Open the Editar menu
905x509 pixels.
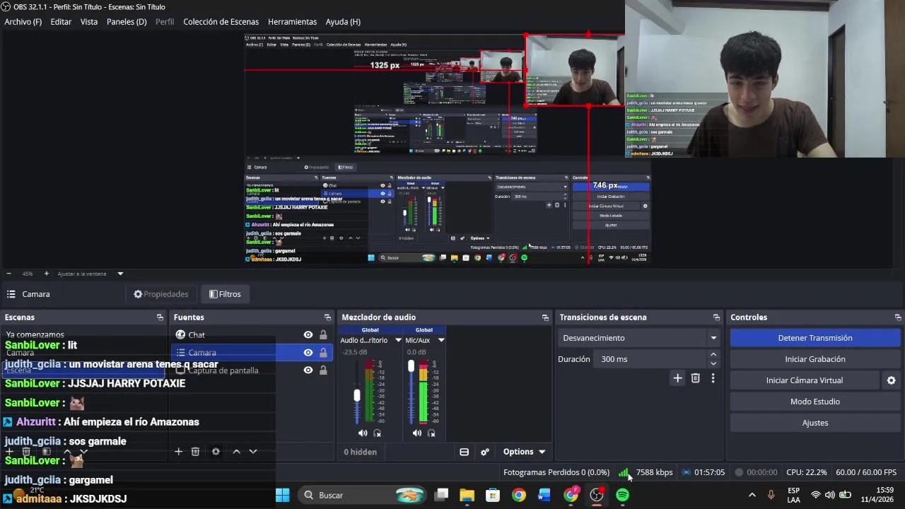pyautogui.click(x=61, y=22)
